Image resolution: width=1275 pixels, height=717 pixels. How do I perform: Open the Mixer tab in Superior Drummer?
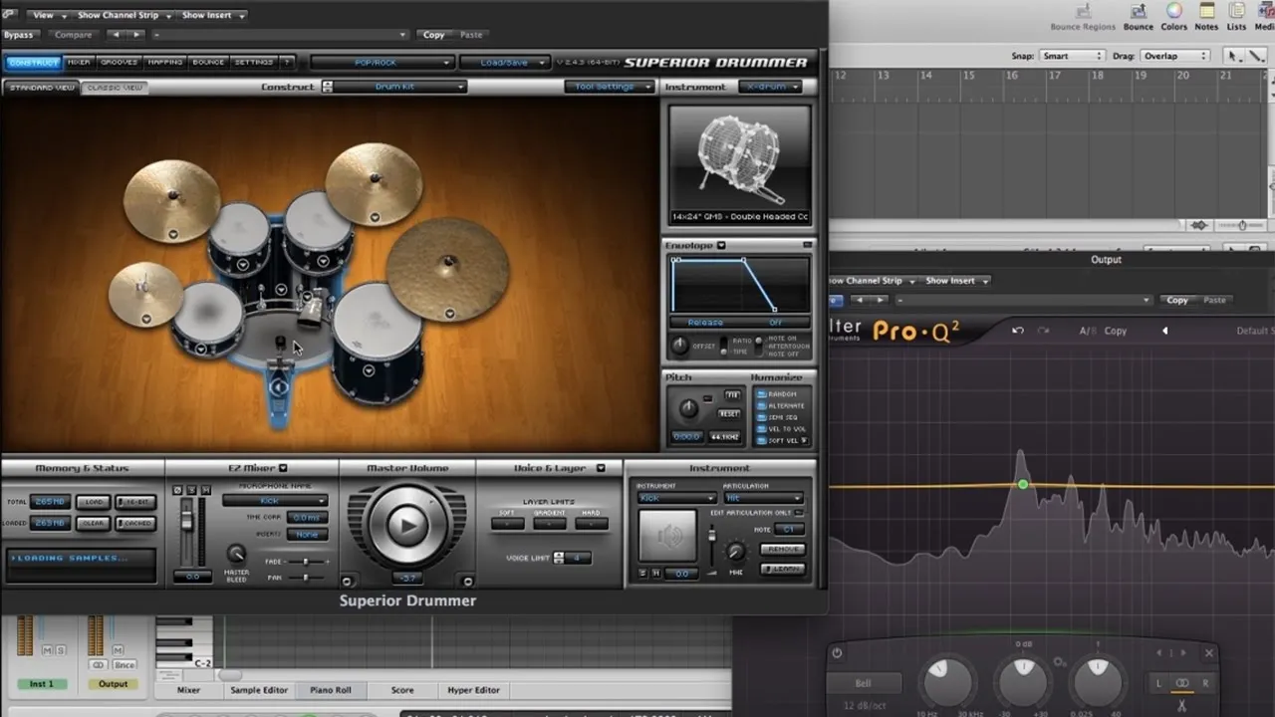(x=79, y=62)
